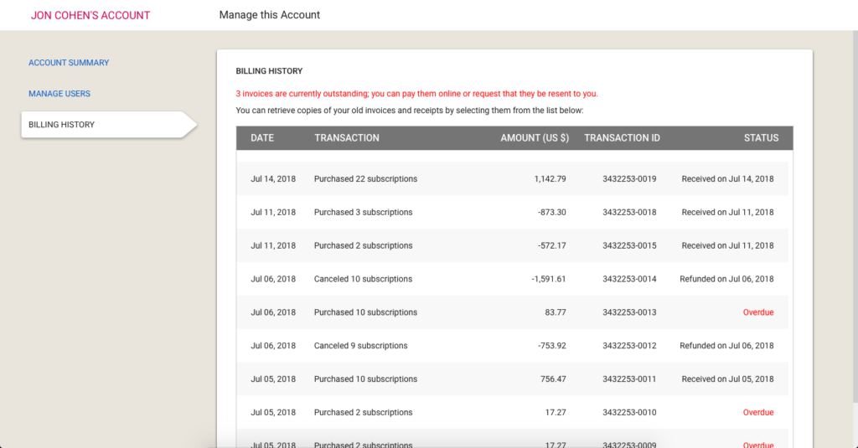The image size is (858, 448).
Task: Sort by Amount (US $) column header
Action: pyautogui.click(x=535, y=138)
